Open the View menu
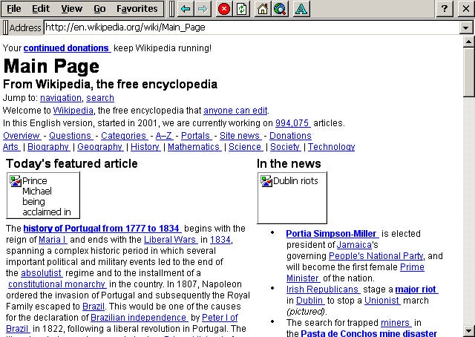This screenshot has width=475, height=337. point(71,8)
